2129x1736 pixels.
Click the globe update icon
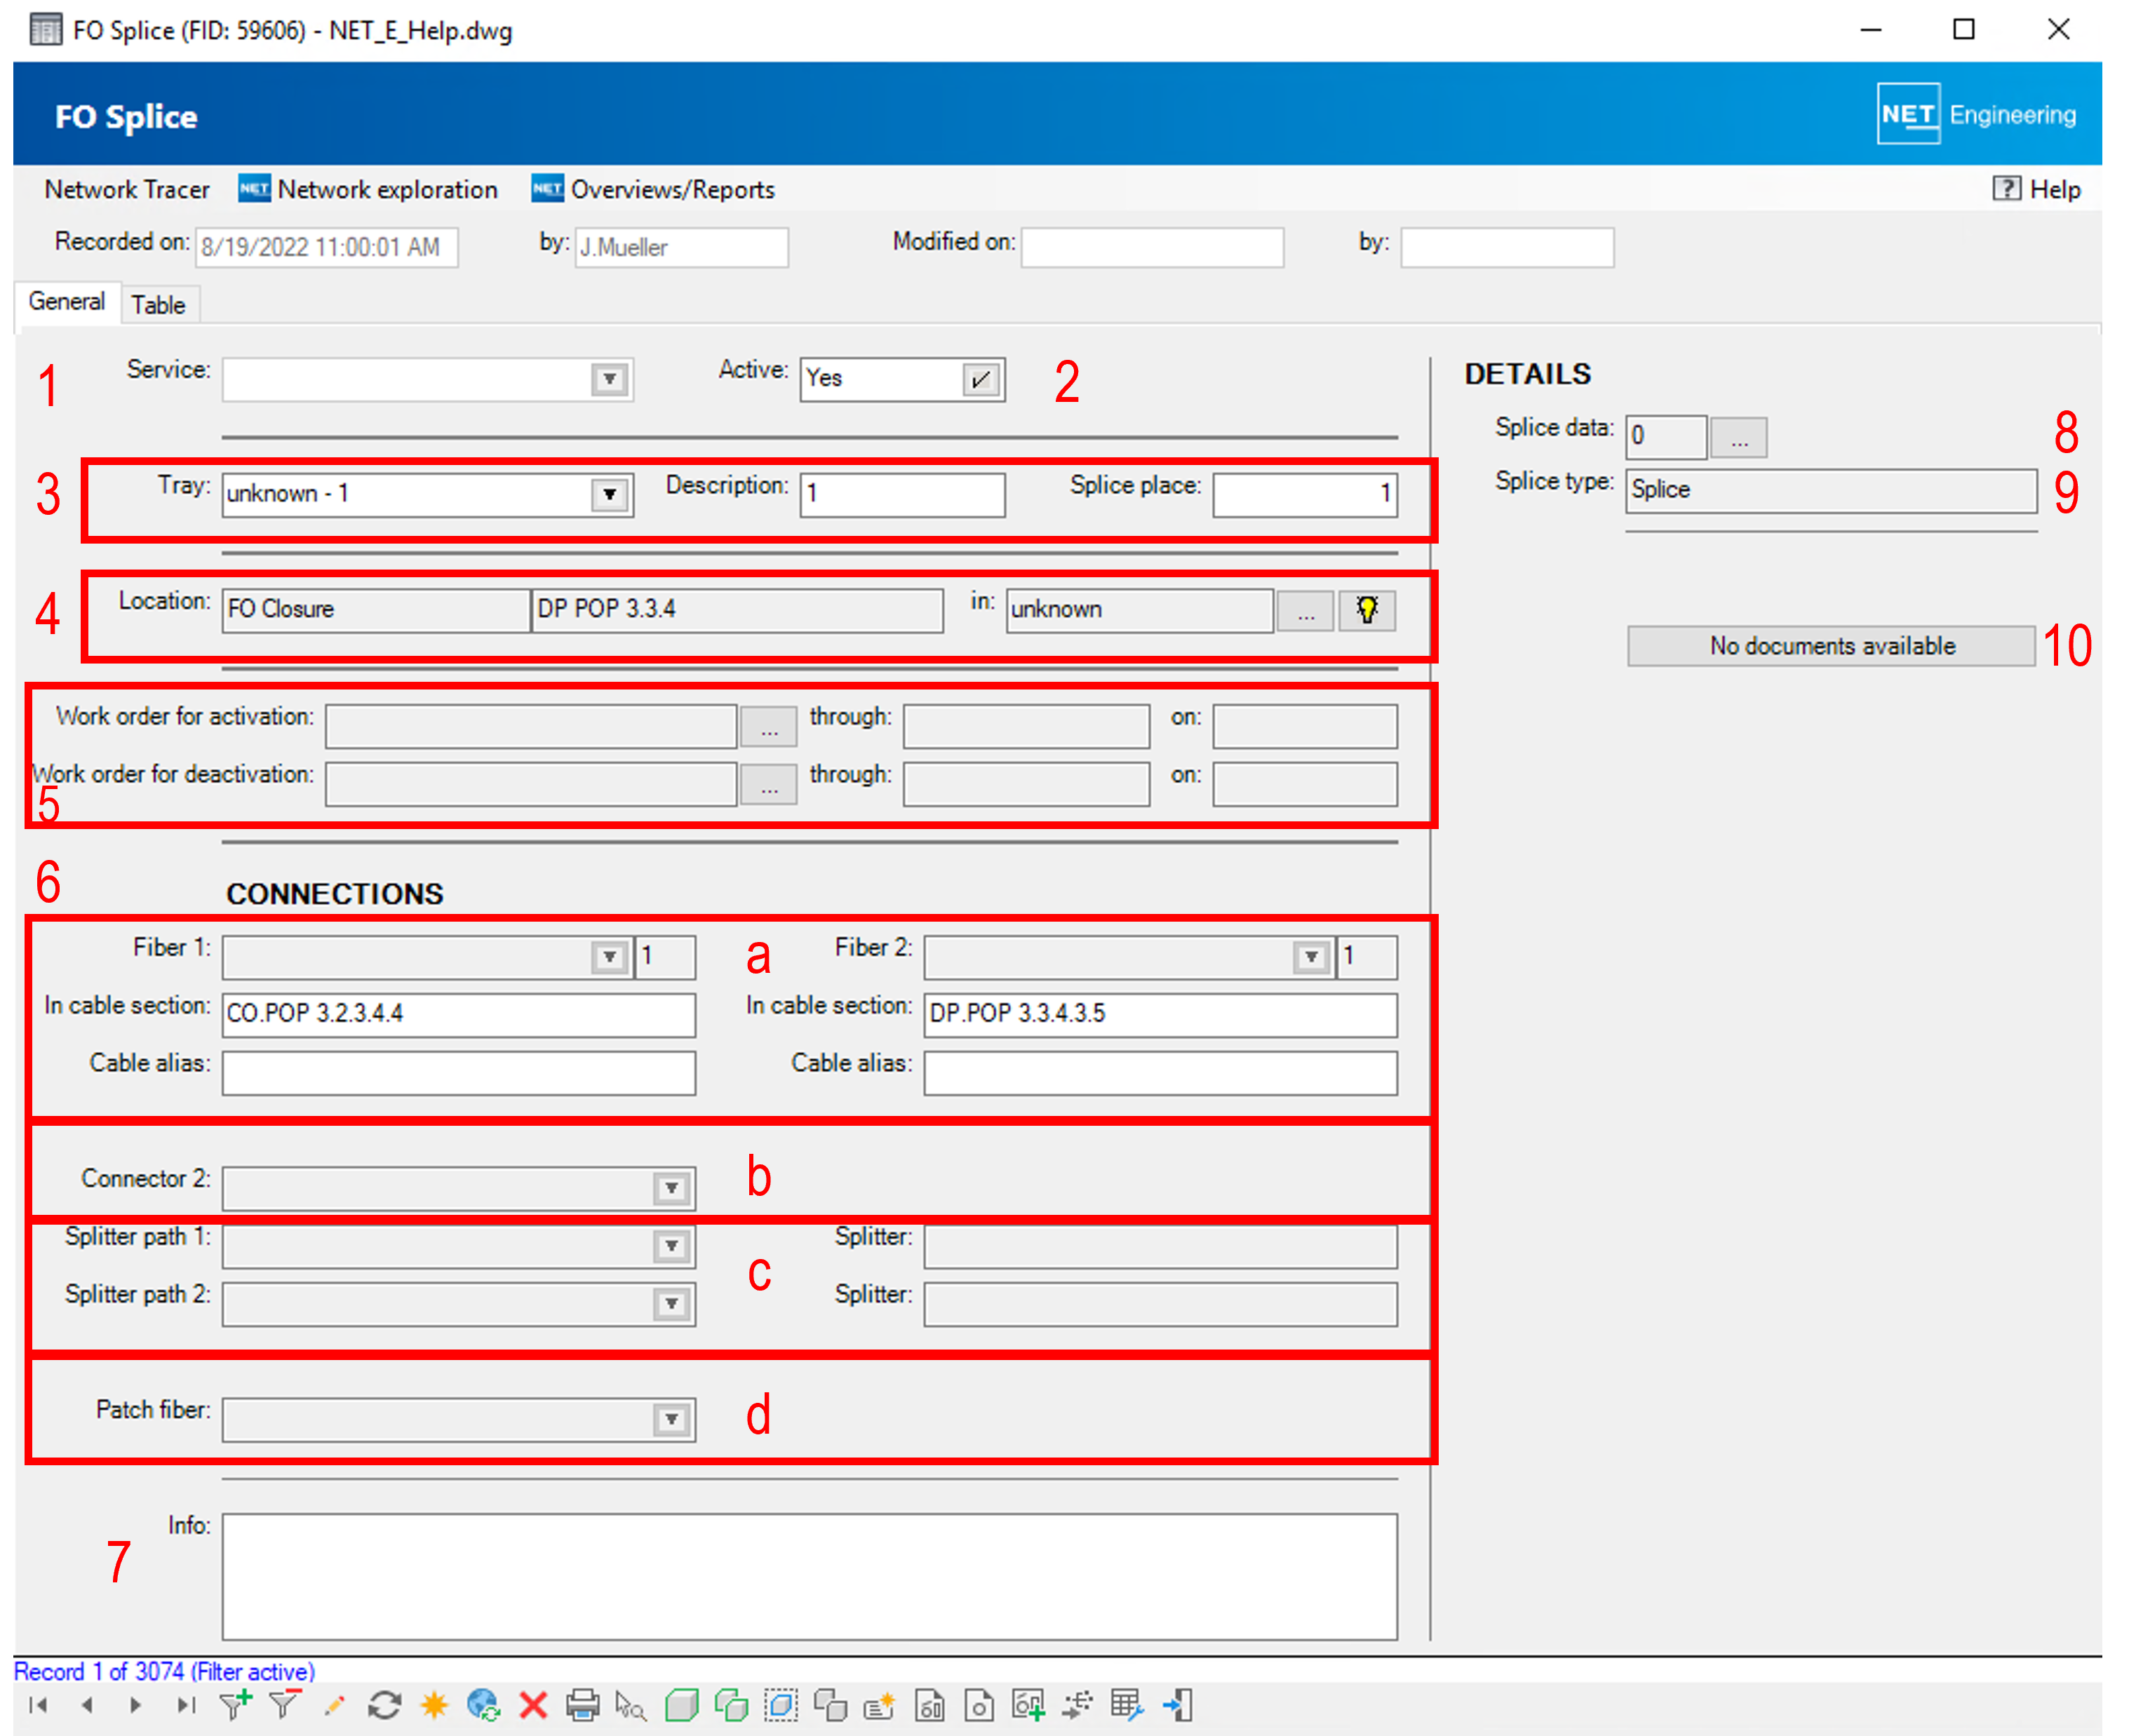(x=483, y=1705)
